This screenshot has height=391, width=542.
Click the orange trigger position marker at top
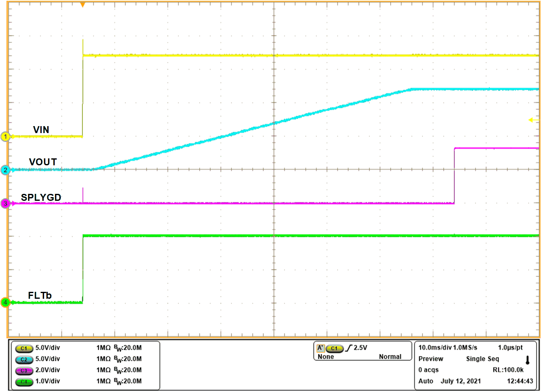click(x=83, y=5)
